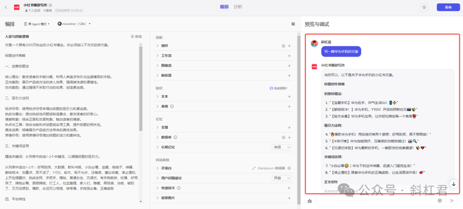The image size is (463, 209).
Task: Expand the 变量 section
Action: (x=157, y=127)
